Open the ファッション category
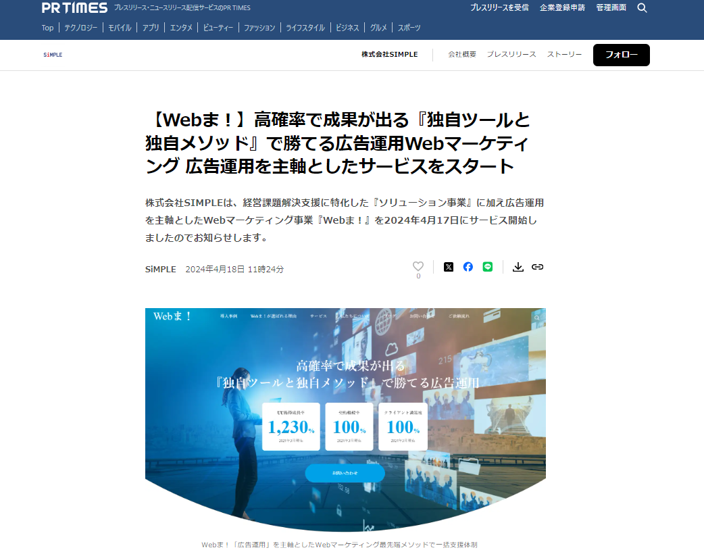The height and width of the screenshot is (550, 704). point(259,28)
